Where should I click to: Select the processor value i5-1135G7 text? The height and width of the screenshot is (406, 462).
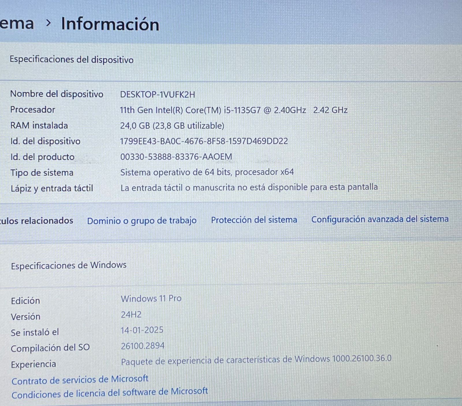pos(234,110)
